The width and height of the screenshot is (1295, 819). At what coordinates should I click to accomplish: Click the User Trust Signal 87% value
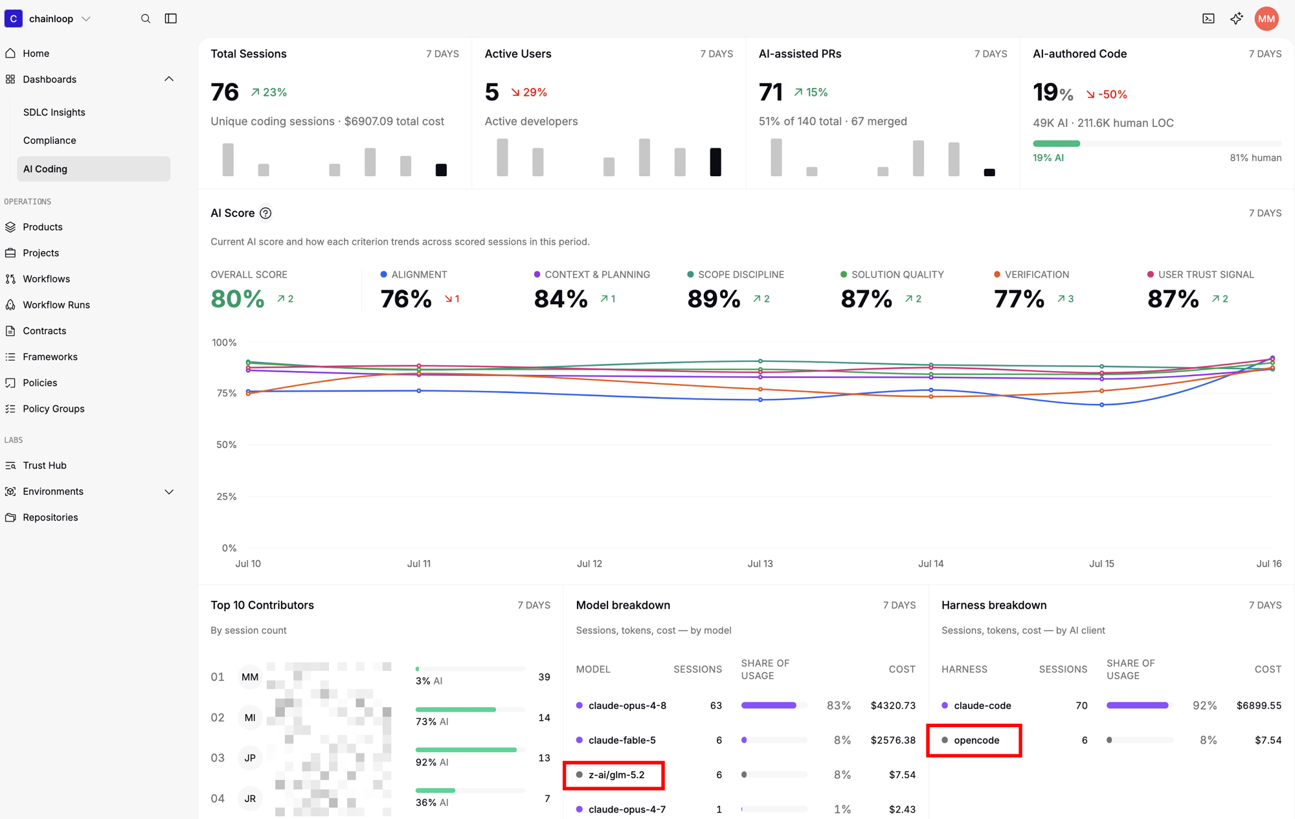[x=1173, y=298]
